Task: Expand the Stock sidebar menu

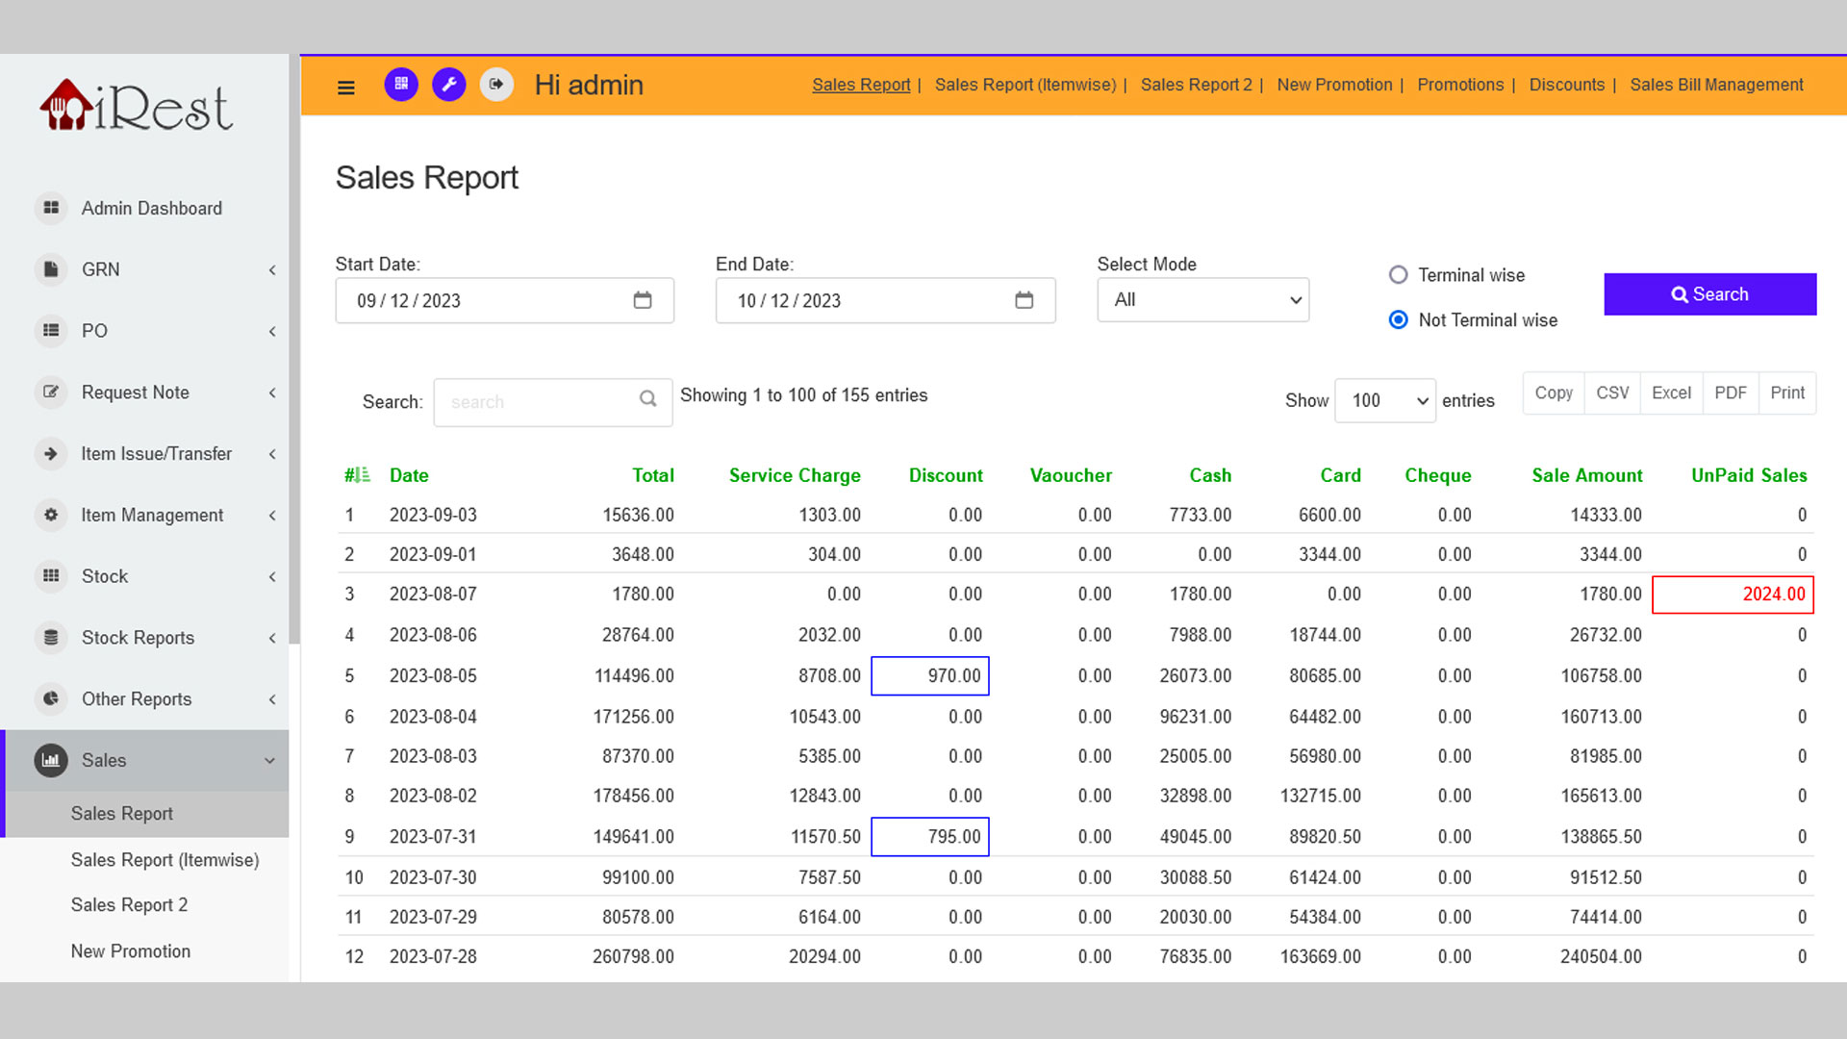Action: [x=272, y=577]
